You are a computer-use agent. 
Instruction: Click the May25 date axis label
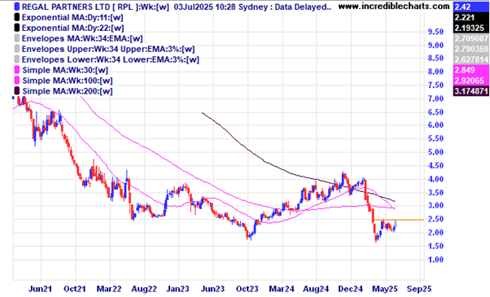[385, 289]
